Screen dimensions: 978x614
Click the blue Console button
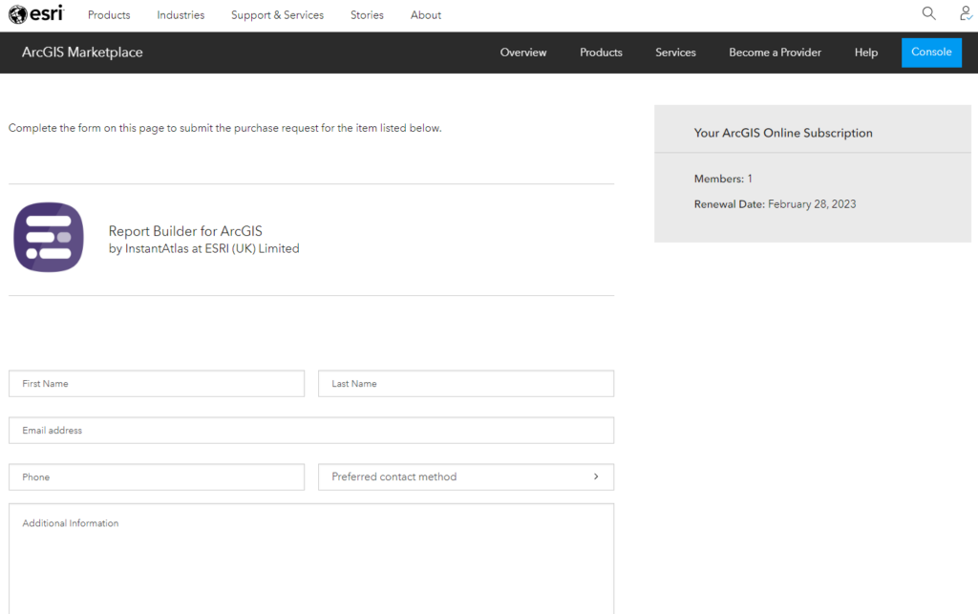pos(931,53)
